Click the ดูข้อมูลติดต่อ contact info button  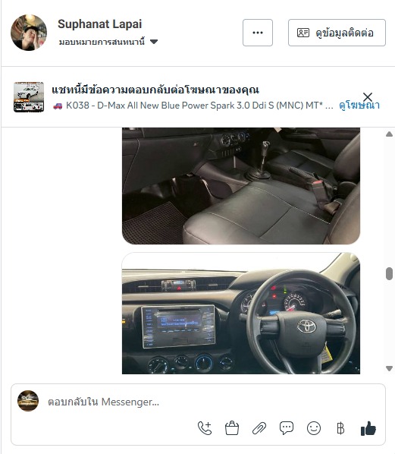pos(337,33)
